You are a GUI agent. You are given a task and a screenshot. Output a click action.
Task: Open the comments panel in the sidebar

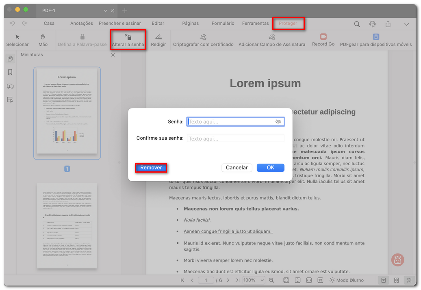coord(10,86)
